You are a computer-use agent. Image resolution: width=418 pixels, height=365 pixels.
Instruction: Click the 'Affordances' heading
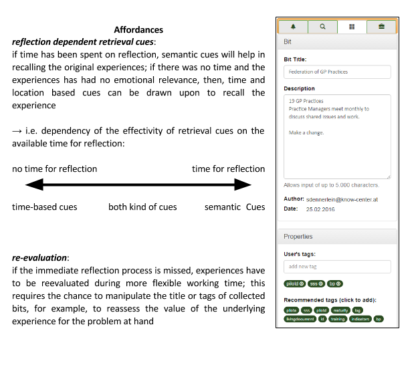(138, 30)
